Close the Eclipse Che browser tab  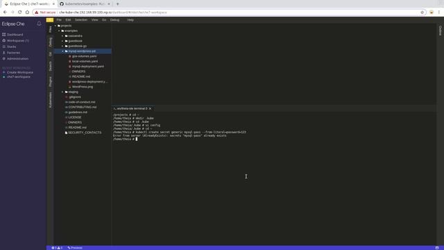pos(53,4)
